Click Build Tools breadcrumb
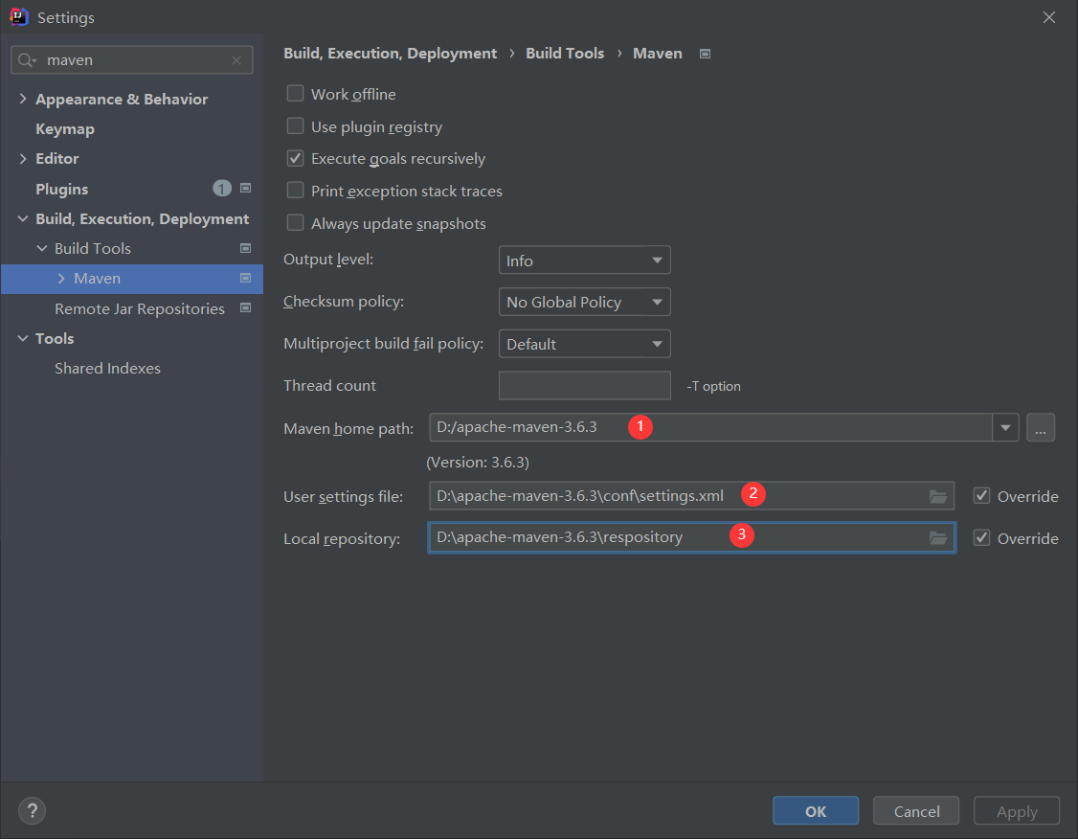 click(565, 54)
